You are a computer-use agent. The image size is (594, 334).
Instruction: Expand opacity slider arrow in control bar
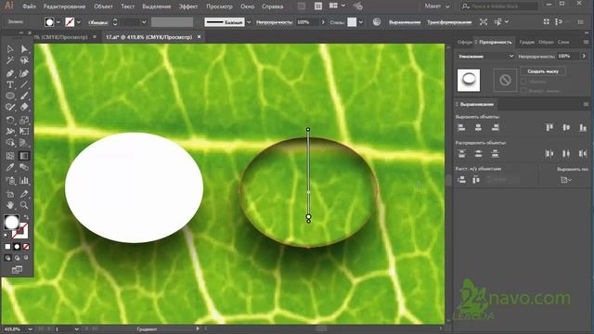(x=323, y=22)
